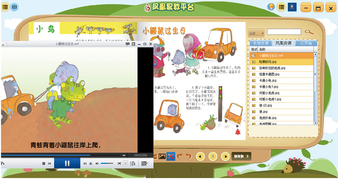Click the fast-forward icon on progress bar
Image resolution: width=338 pixels, height=179 pixels.
tap(124, 155)
